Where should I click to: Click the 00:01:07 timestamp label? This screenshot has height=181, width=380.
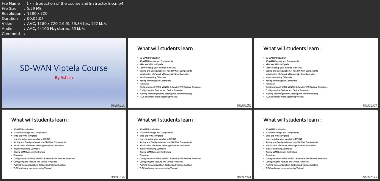tap(370, 105)
